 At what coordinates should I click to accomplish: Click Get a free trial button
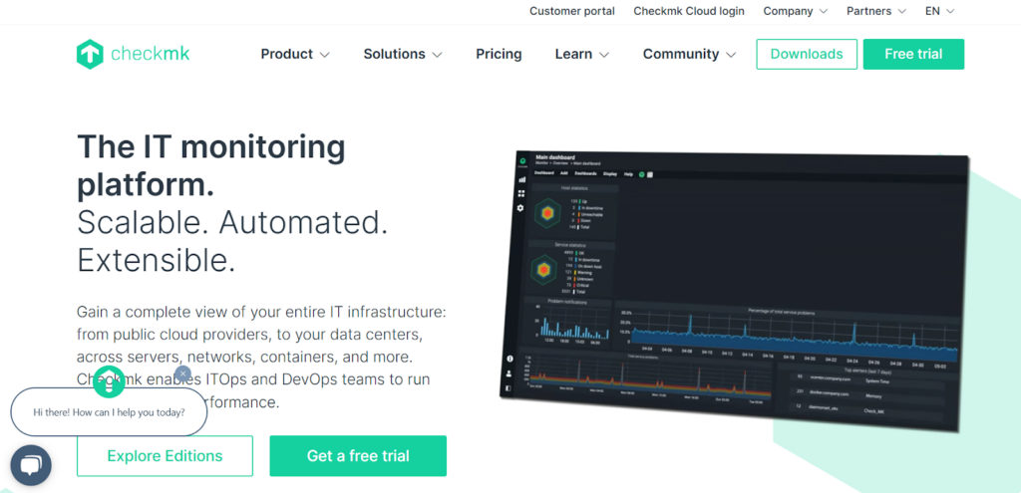tap(358, 456)
